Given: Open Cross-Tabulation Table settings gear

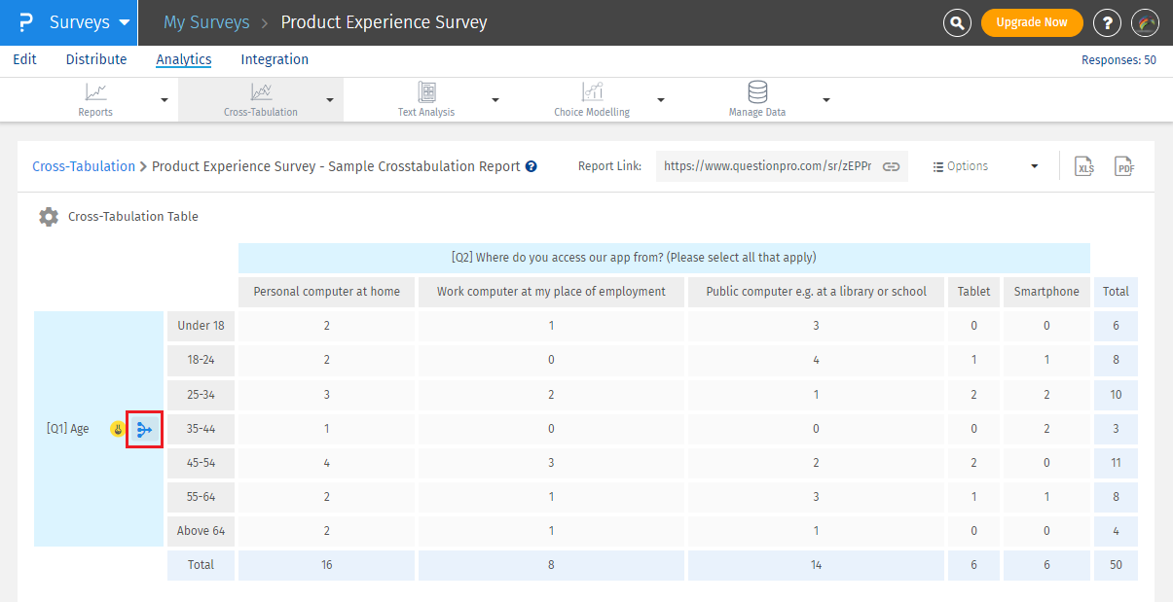Looking at the screenshot, I should pos(49,216).
